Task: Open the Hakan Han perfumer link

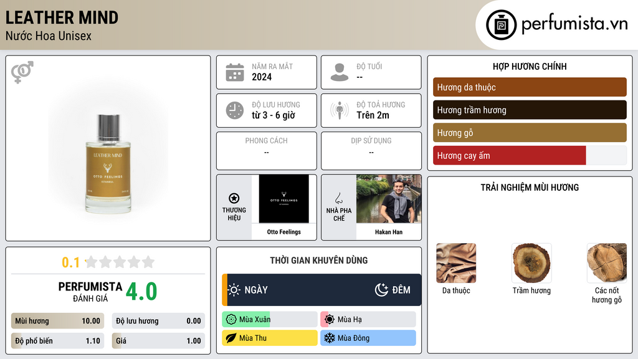Action: (x=389, y=232)
